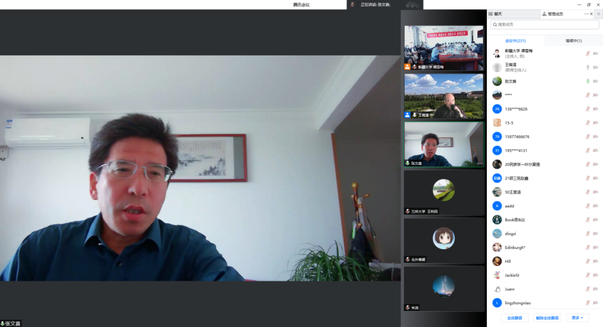Click the sidebar menu icon beside panel close
603x327 pixels.
click(x=599, y=14)
